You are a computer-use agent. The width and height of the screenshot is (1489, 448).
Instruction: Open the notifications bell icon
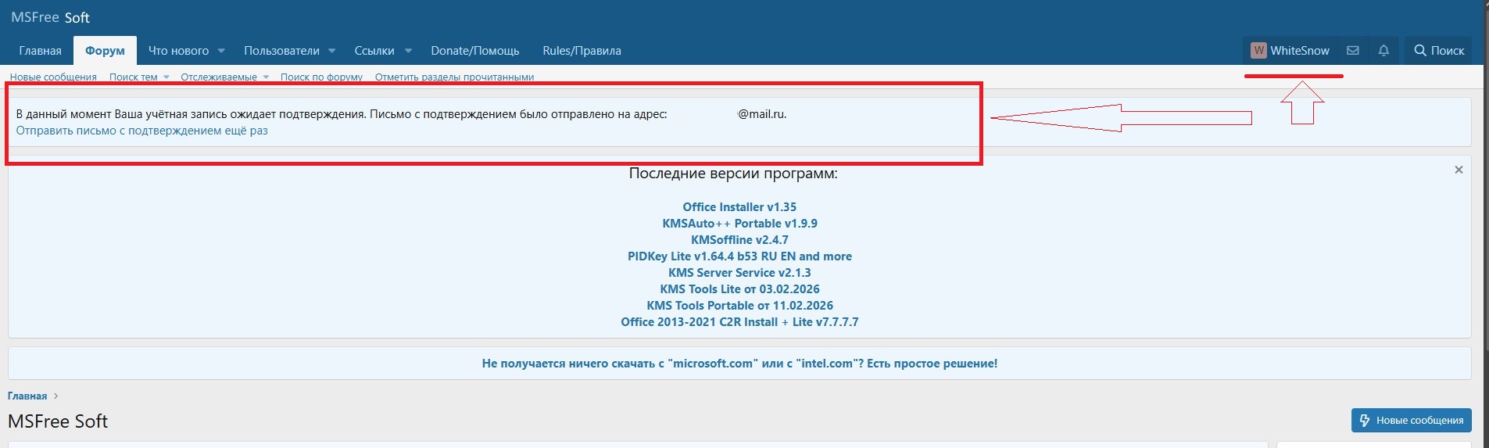tap(1383, 51)
